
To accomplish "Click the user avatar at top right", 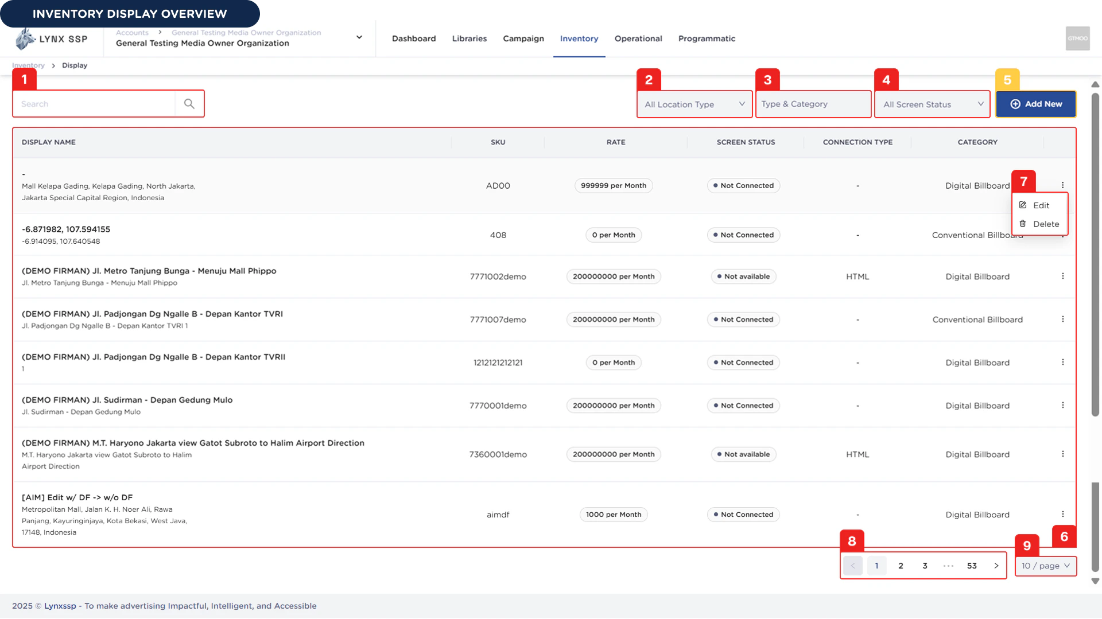I will 1077,38.
